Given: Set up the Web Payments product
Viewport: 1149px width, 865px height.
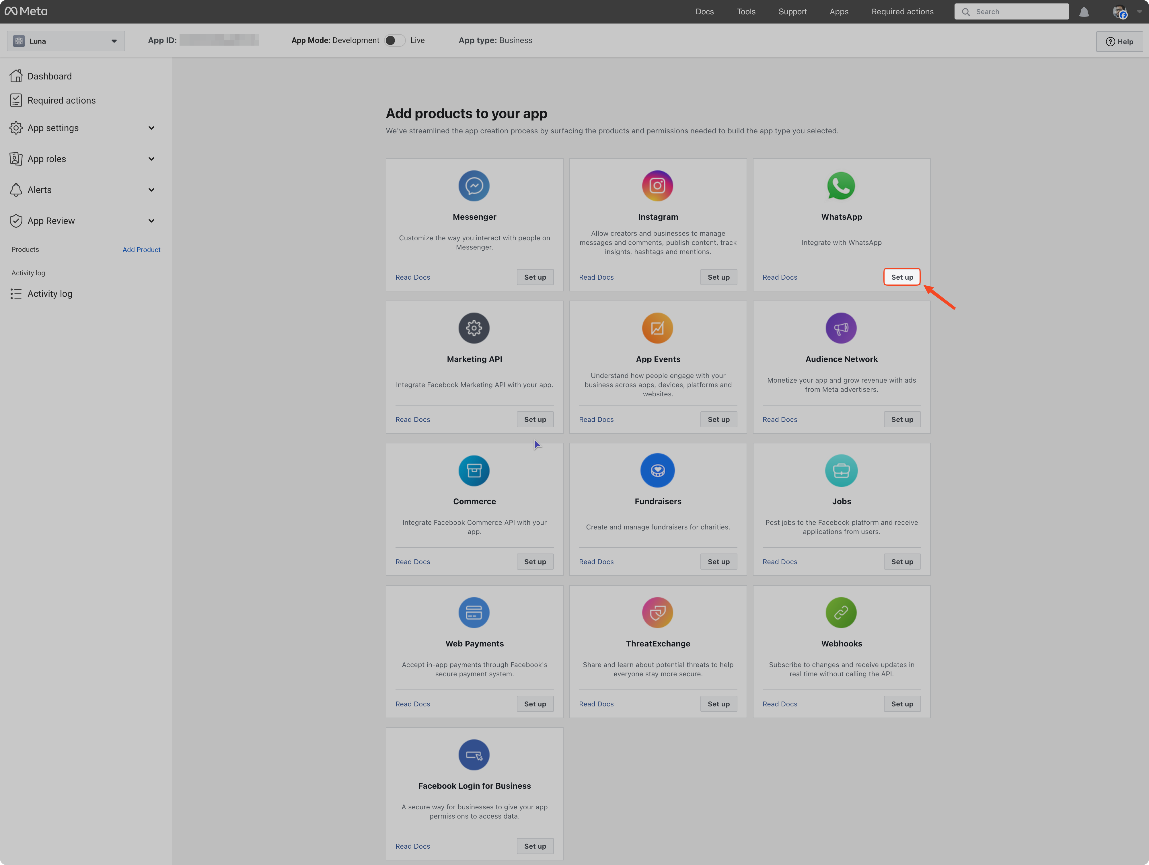Looking at the screenshot, I should pyautogui.click(x=535, y=704).
